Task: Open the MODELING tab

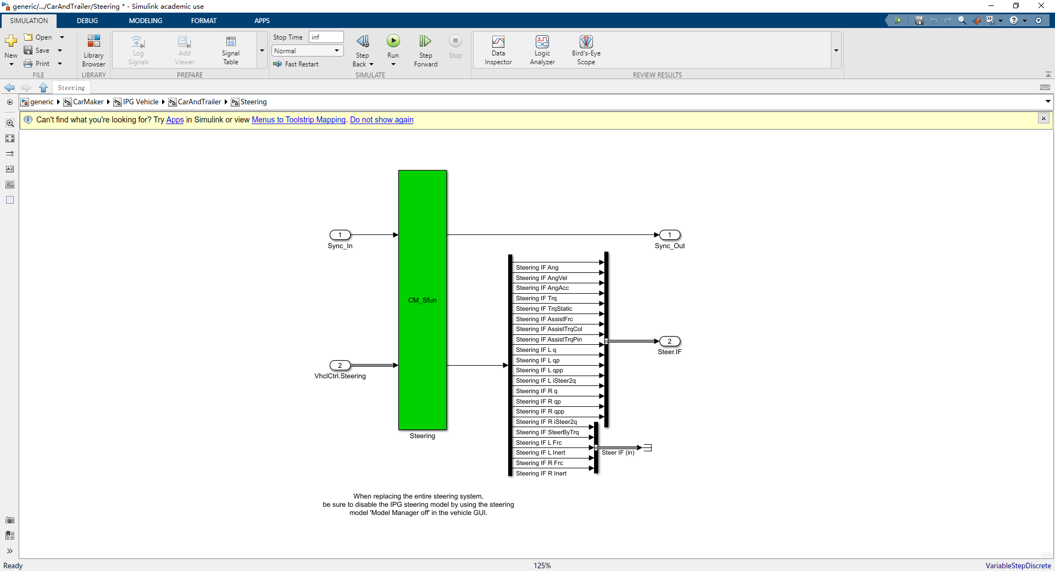Action: tap(146, 21)
